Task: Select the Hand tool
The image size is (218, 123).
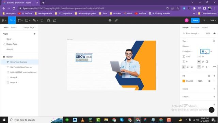Action: click(x=48, y=20)
